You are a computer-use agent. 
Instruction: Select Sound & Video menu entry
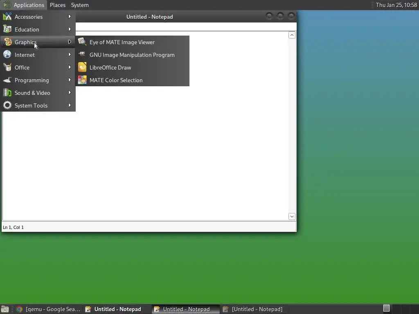pos(38,93)
